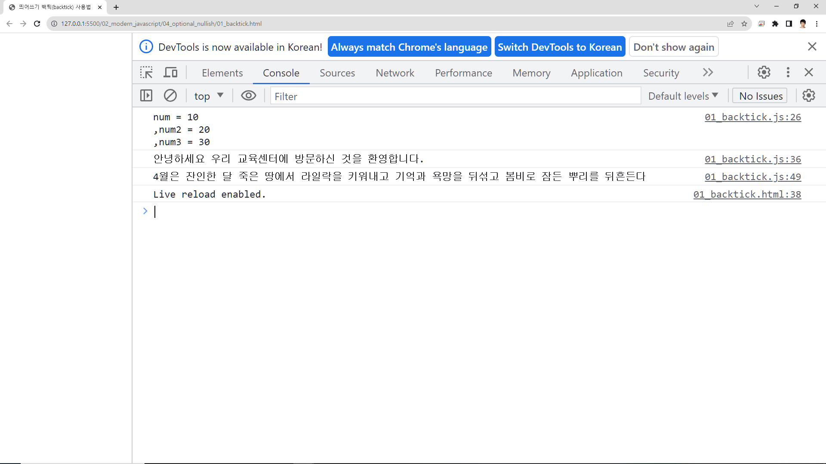
Task: Switch to the Elements tab
Action: pos(222,73)
